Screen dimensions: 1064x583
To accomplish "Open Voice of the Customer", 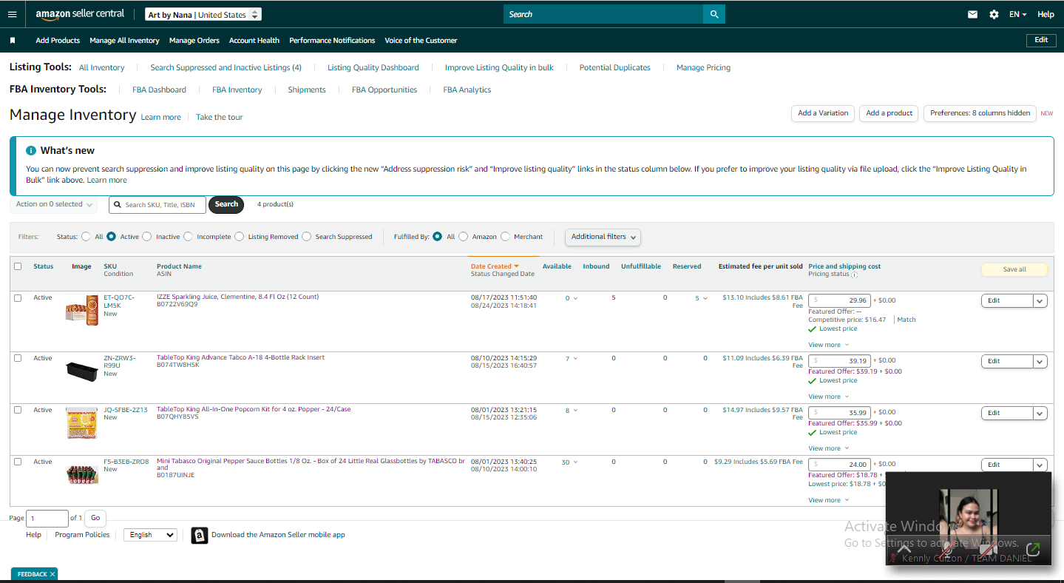I will tap(421, 41).
